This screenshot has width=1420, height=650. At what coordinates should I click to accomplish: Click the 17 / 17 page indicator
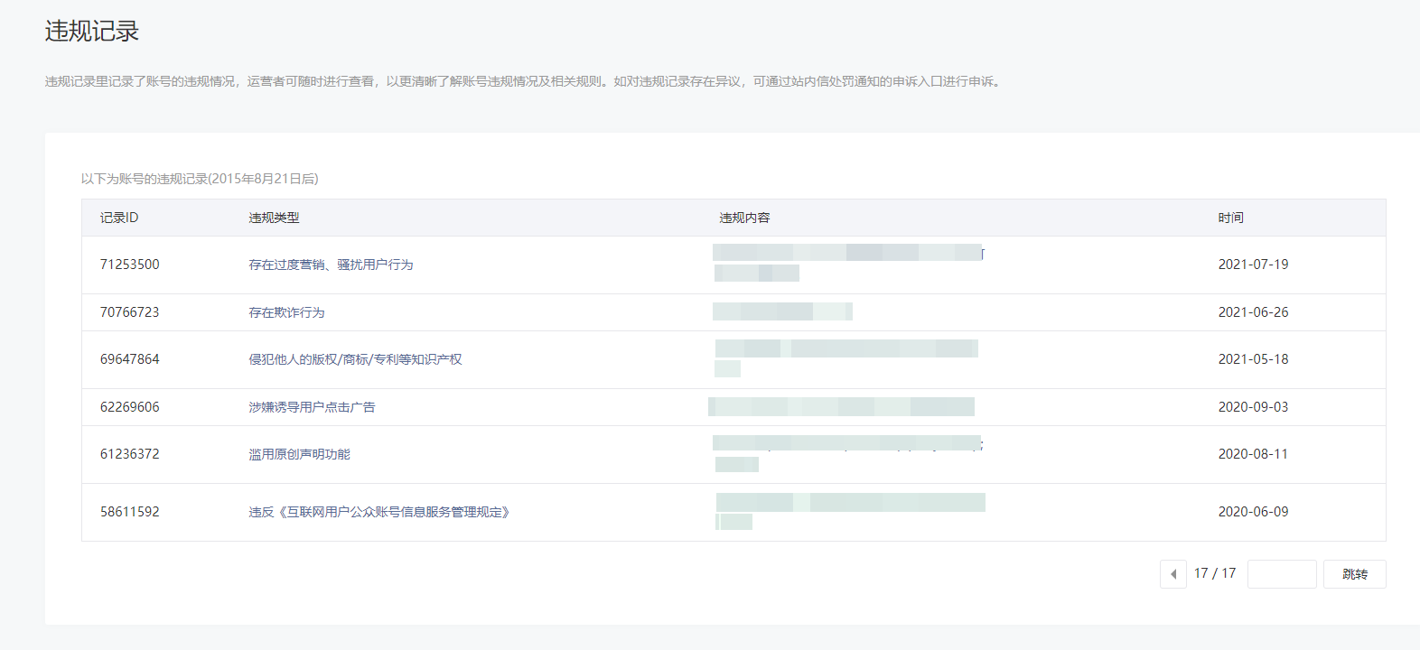(1214, 573)
